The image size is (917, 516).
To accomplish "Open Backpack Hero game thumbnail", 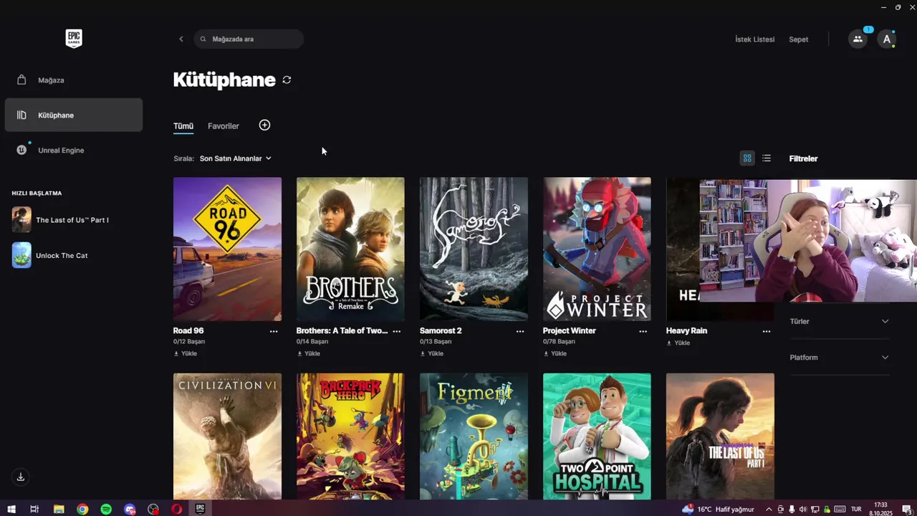I will 350,436.
